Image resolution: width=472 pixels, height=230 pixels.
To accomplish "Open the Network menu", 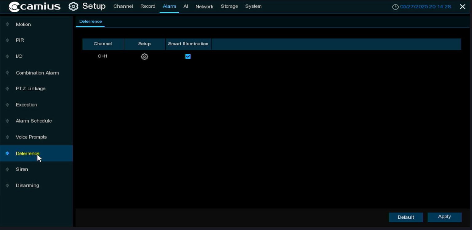I will click(204, 6).
